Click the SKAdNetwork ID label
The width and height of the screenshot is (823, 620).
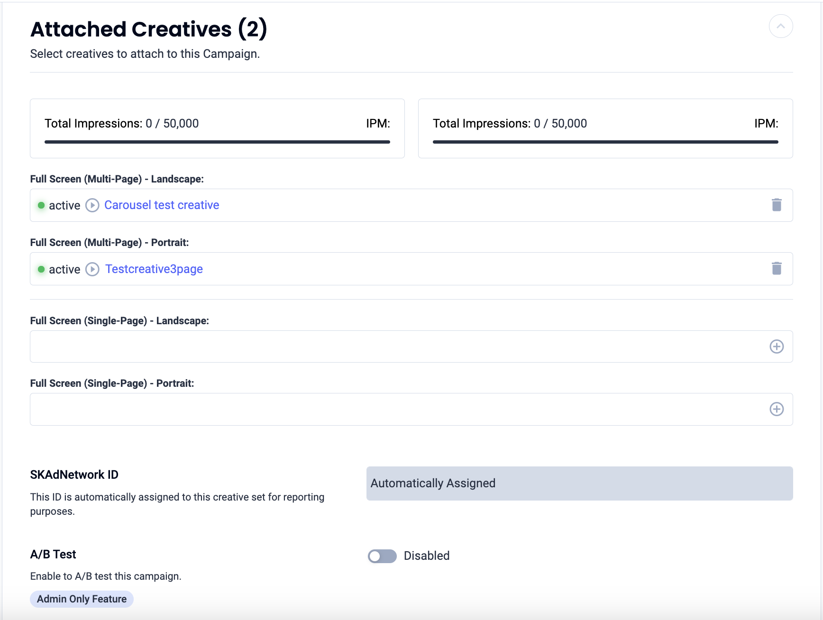coord(74,474)
